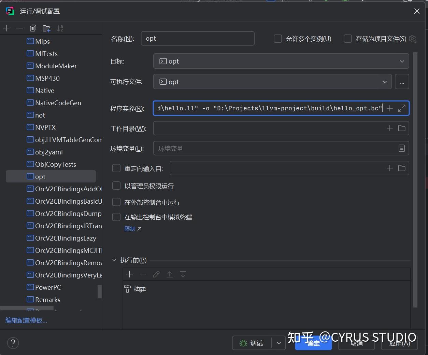428x355 pixels.
Task: Check the 重定向输入自 box
Action: click(116, 168)
